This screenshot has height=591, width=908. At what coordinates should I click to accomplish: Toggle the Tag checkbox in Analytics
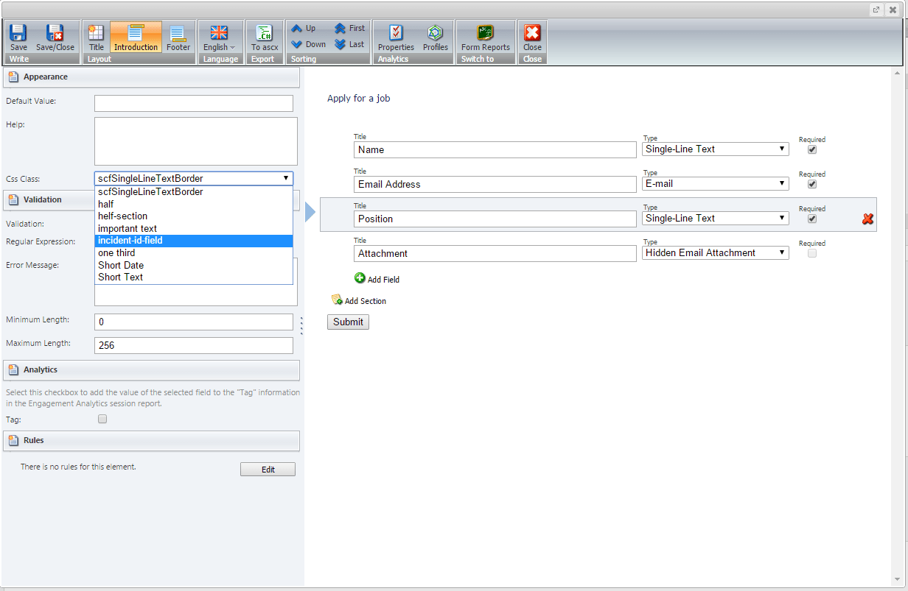102,418
